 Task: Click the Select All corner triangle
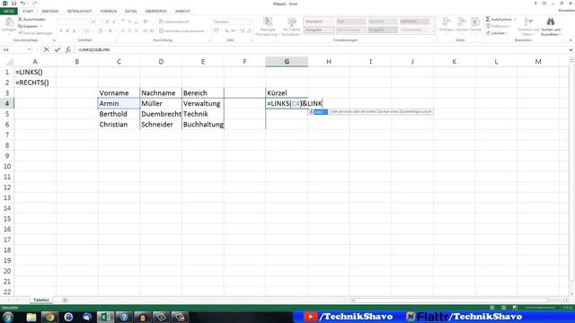(10, 62)
